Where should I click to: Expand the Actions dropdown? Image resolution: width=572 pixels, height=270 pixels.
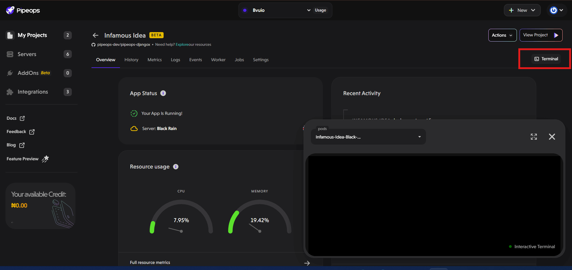click(502, 35)
